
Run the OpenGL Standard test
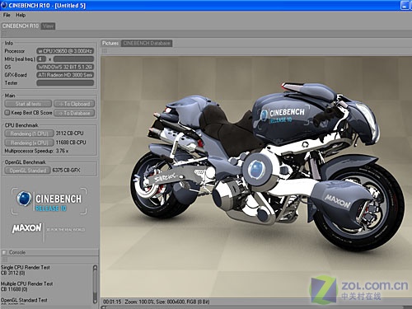27,171
